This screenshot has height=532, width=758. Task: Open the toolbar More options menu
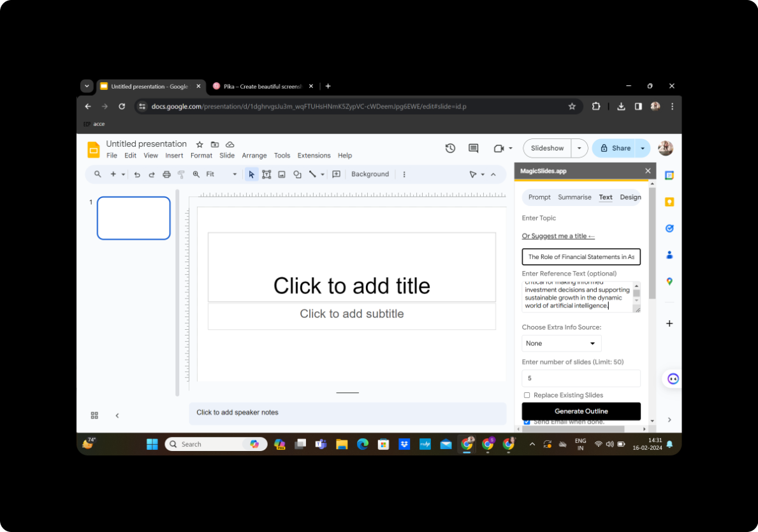[x=404, y=174]
